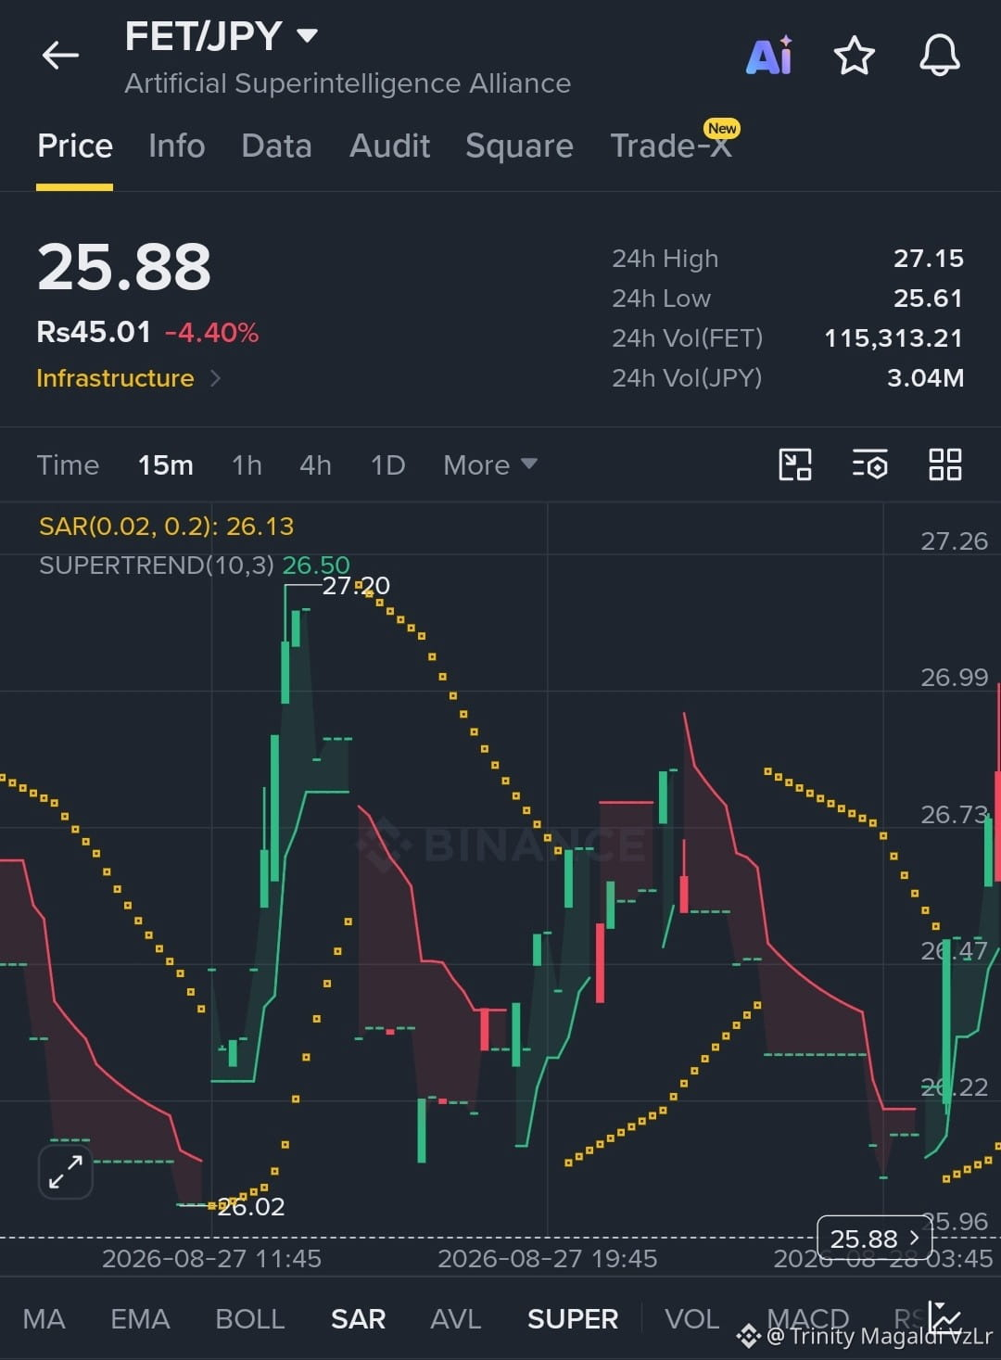Add FET/JPY to favorites with star icon

tap(854, 56)
